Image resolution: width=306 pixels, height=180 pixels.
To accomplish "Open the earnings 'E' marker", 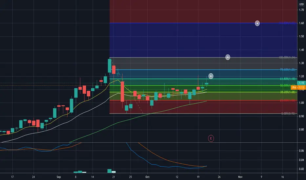I will click(211, 138).
